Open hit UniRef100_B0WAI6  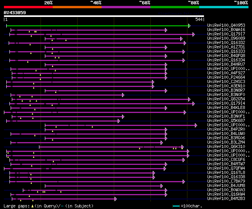click(x=226, y=30)
